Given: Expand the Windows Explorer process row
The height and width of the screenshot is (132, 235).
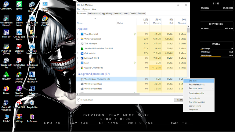Looking at the screenshot, I should point(78,39).
